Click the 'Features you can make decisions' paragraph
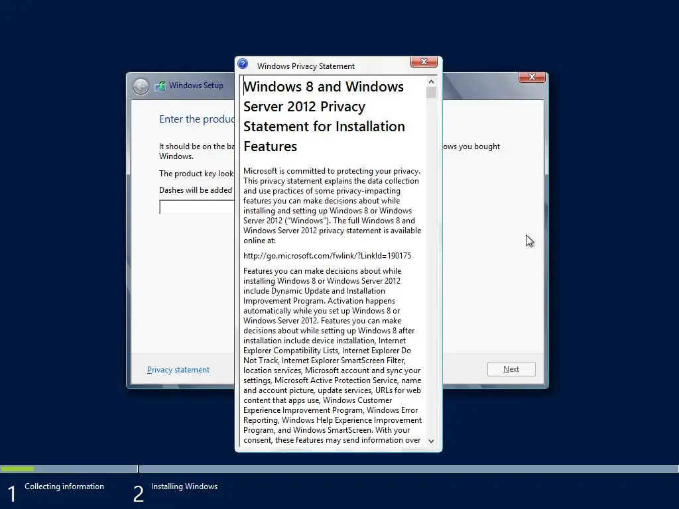679x509 pixels. 332,355
